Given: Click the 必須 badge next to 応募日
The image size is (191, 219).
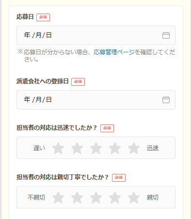Looking at the screenshot, I should click(x=43, y=17).
